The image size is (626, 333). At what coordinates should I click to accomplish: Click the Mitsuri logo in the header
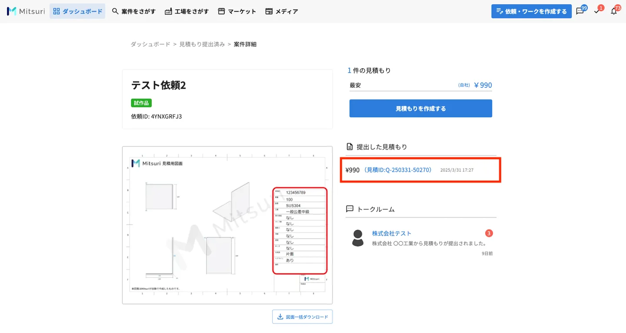coord(26,11)
